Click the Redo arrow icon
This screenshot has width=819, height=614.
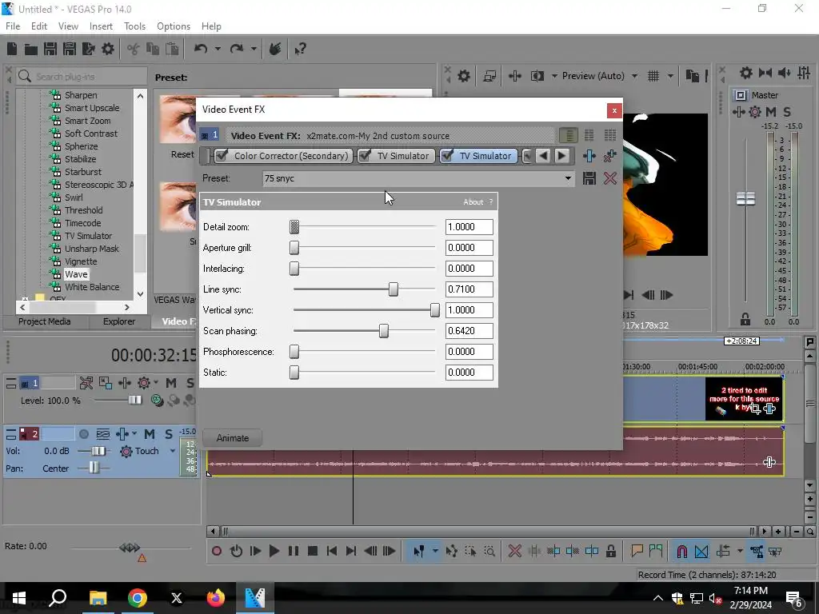pos(237,49)
